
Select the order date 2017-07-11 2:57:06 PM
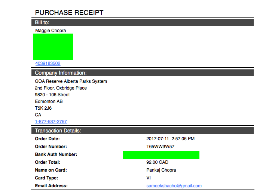pos(171,139)
